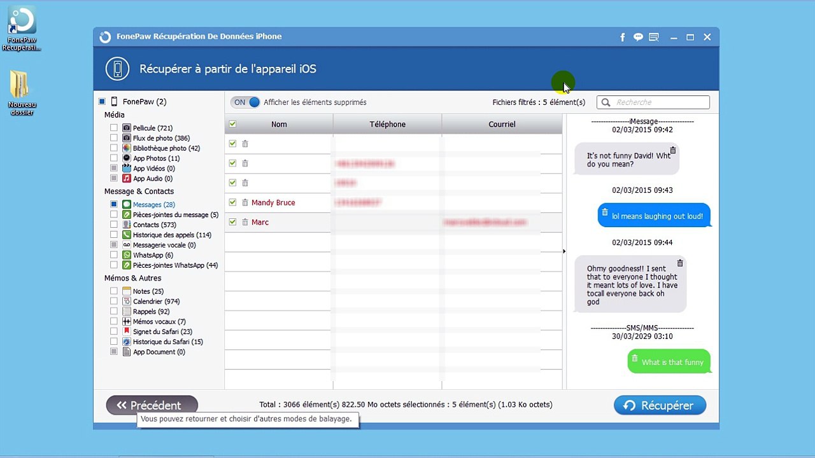Click the Notes icon in the sidebar

127,291
